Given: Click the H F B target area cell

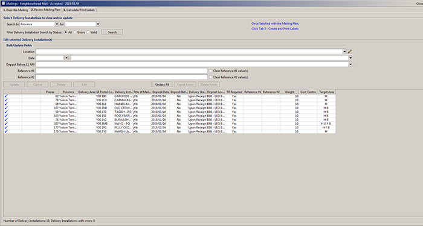Looking at the screenshot, I should coord(326,128).
